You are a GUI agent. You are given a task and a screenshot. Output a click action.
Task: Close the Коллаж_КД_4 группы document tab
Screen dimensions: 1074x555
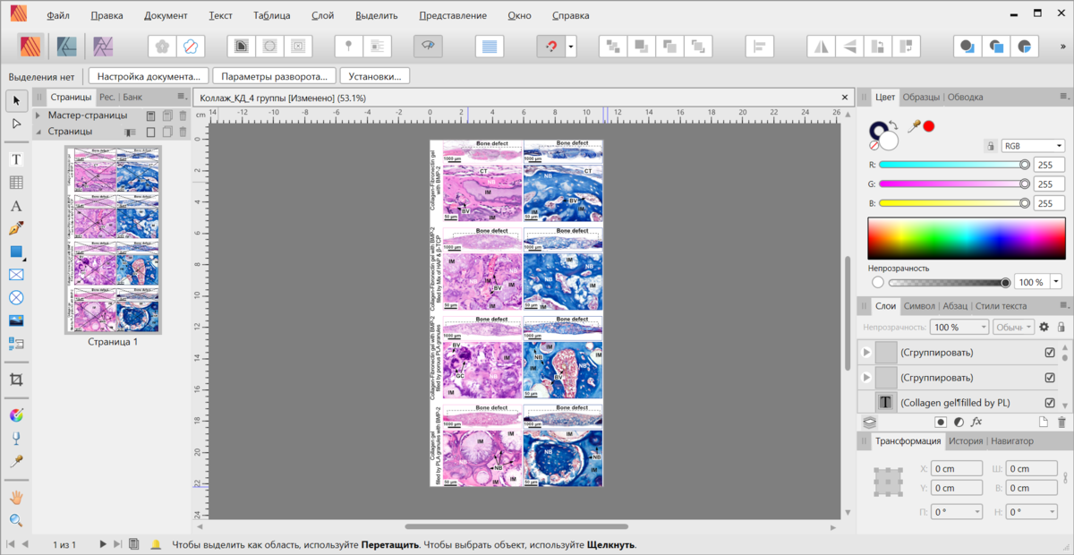click(844, 97)
